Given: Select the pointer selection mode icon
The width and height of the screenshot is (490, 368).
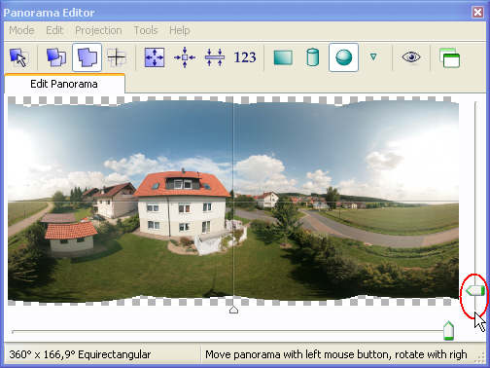Looking at the screenshot, I should pyautogui.click(x=18, y=57).
